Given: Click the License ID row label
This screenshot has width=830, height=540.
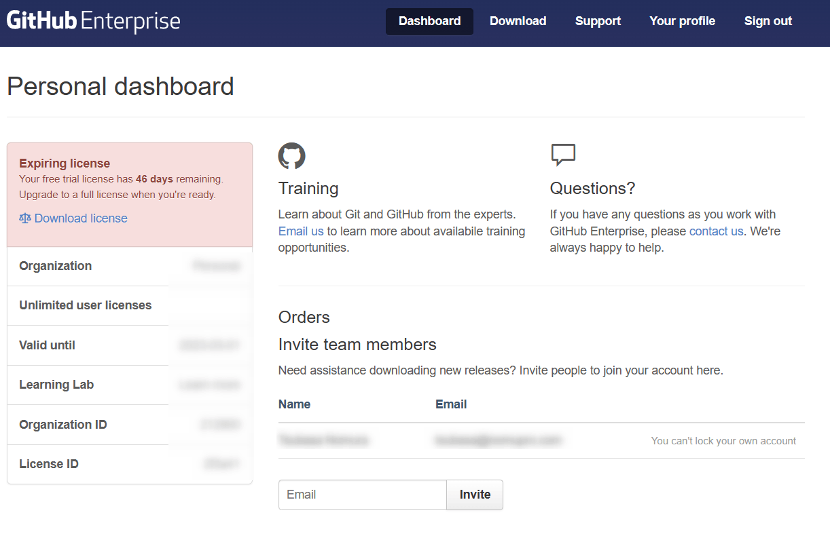Looking at the screenshot, I should pos(49,464).
